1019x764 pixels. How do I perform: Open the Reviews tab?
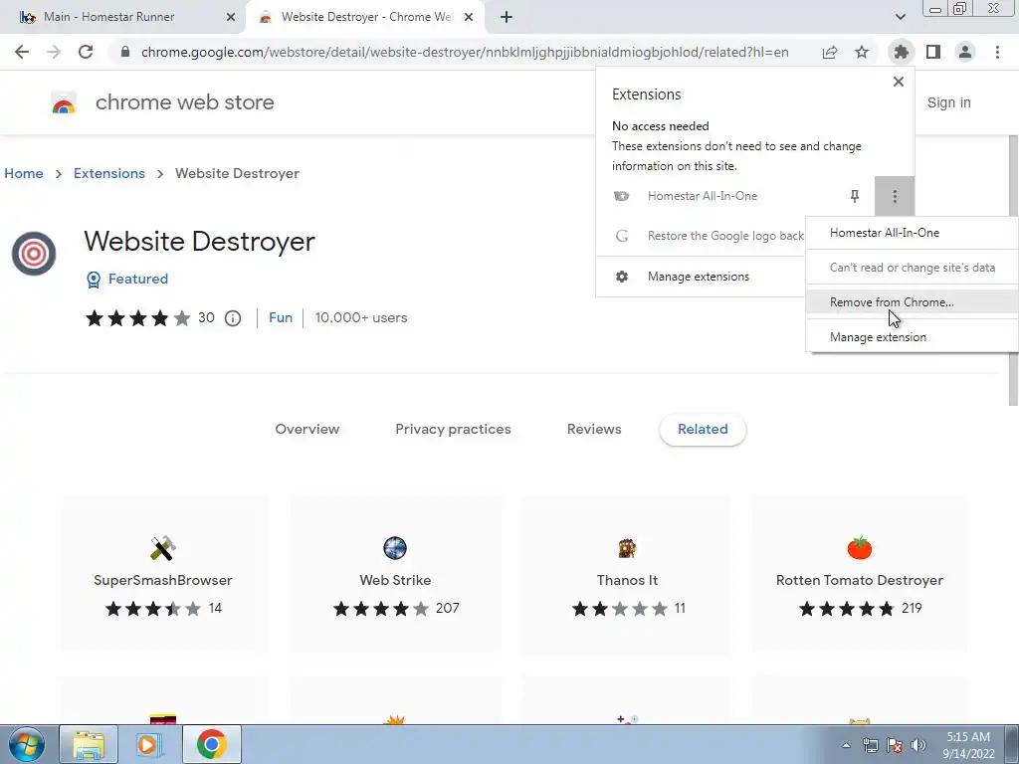pyautogui.click(x=594, y=430)
